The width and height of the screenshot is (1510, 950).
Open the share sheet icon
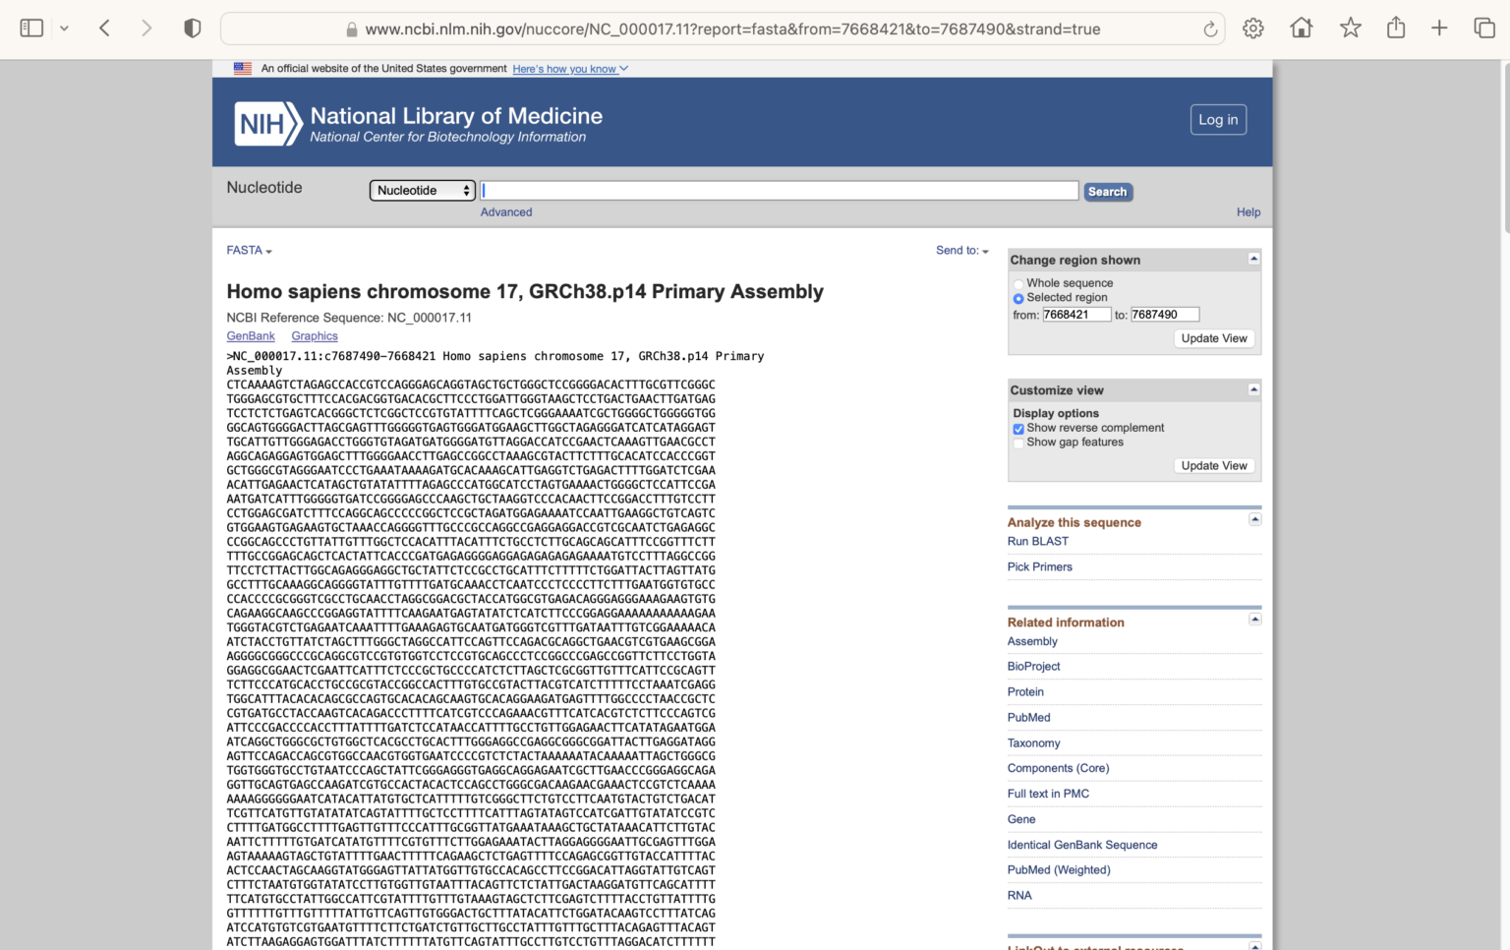(1395, 29)
